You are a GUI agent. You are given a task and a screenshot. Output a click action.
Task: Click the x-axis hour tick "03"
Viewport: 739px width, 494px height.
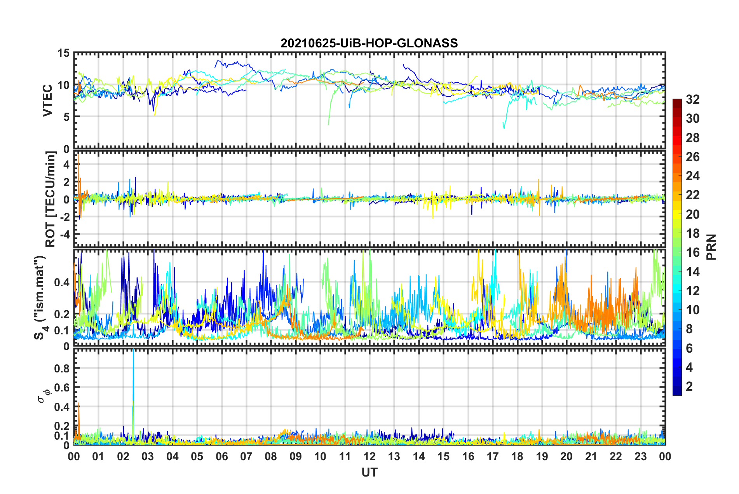148,456
